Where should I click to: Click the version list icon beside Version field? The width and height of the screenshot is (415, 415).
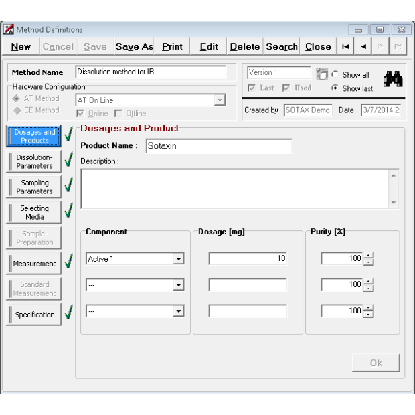(x=322, y=74)
